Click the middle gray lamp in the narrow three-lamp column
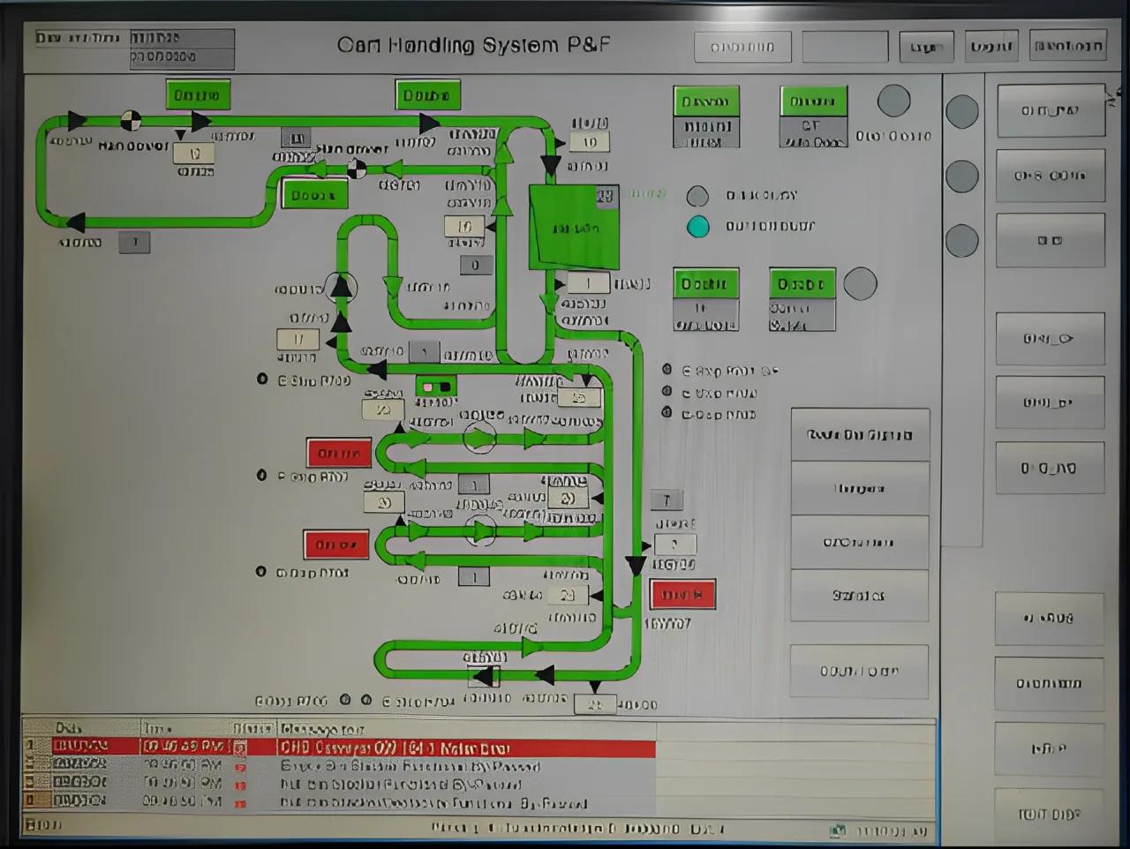Screen dimensions: 1130x849 961,177
